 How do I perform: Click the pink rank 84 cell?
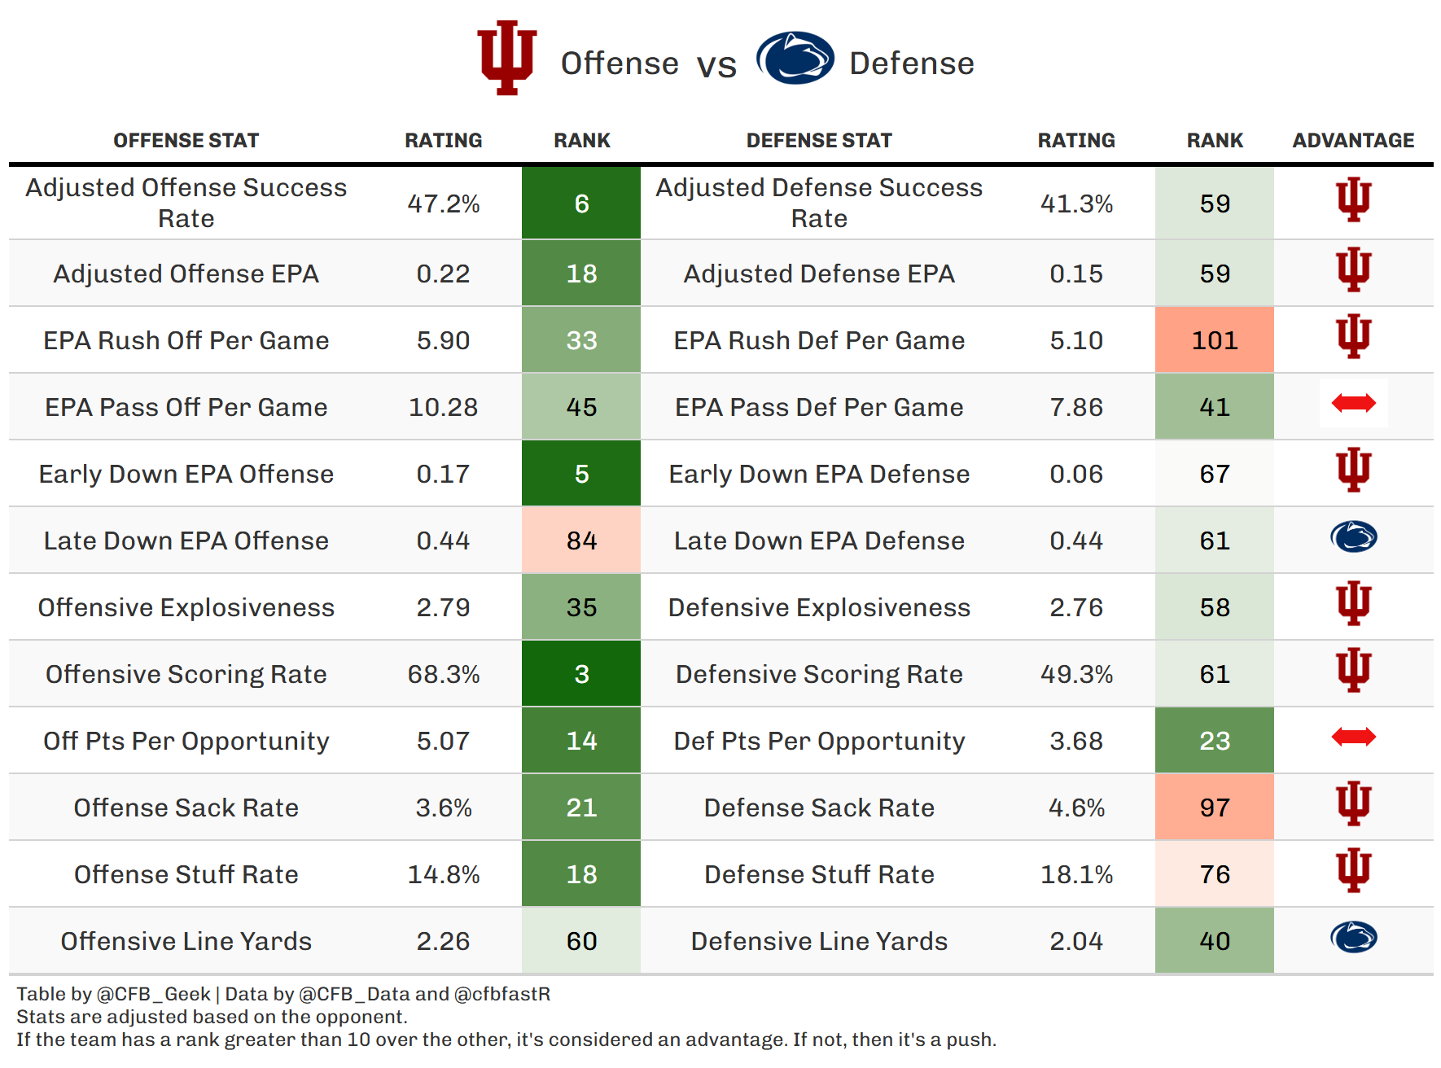581,541
